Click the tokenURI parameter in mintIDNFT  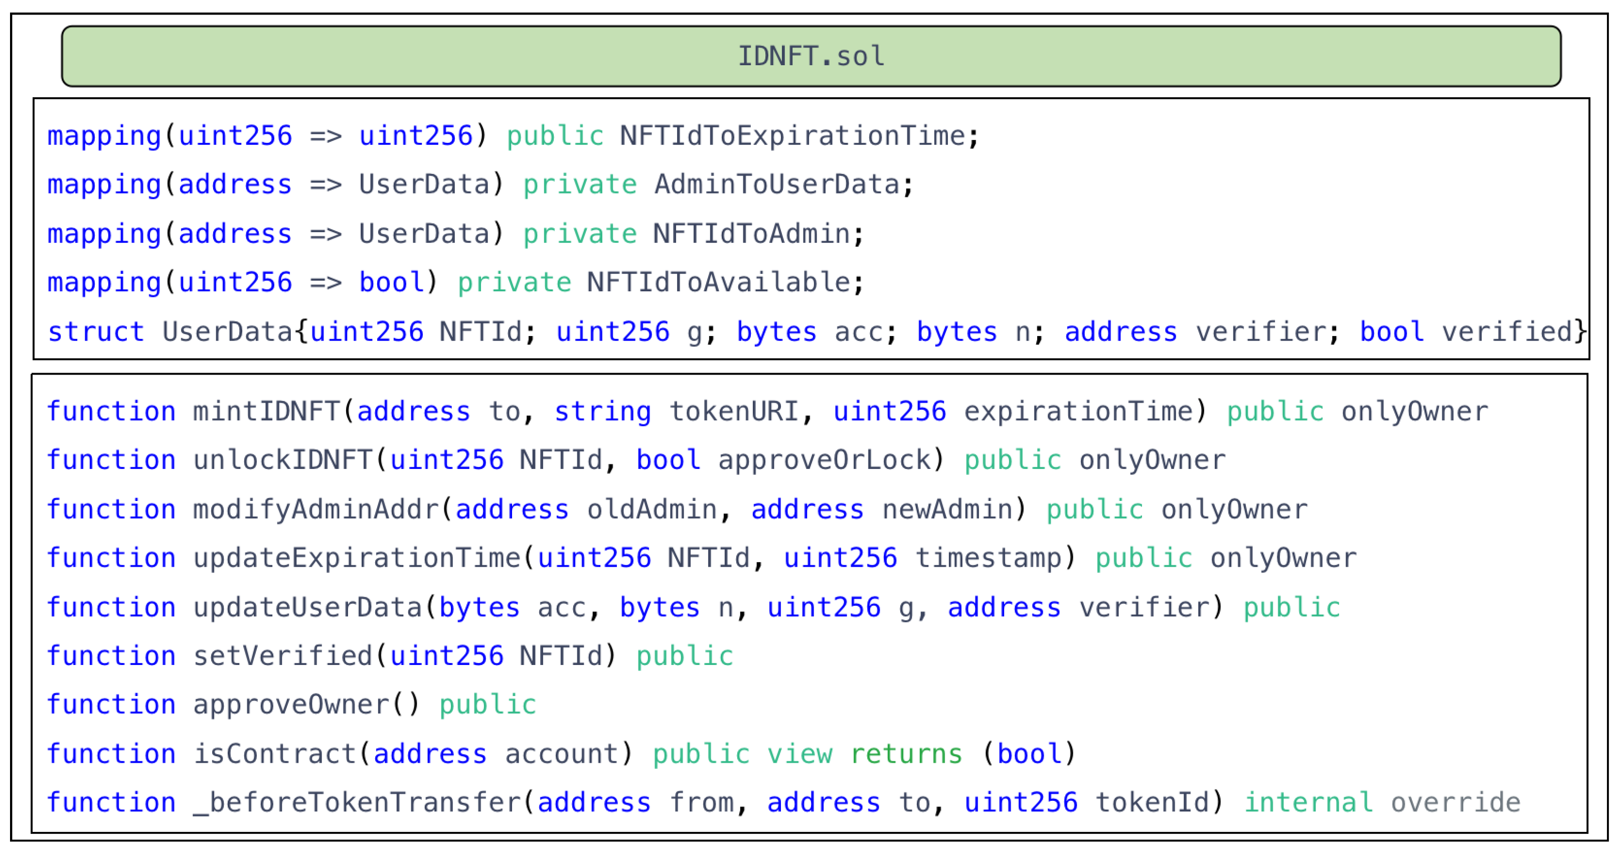tap(734, 411)
